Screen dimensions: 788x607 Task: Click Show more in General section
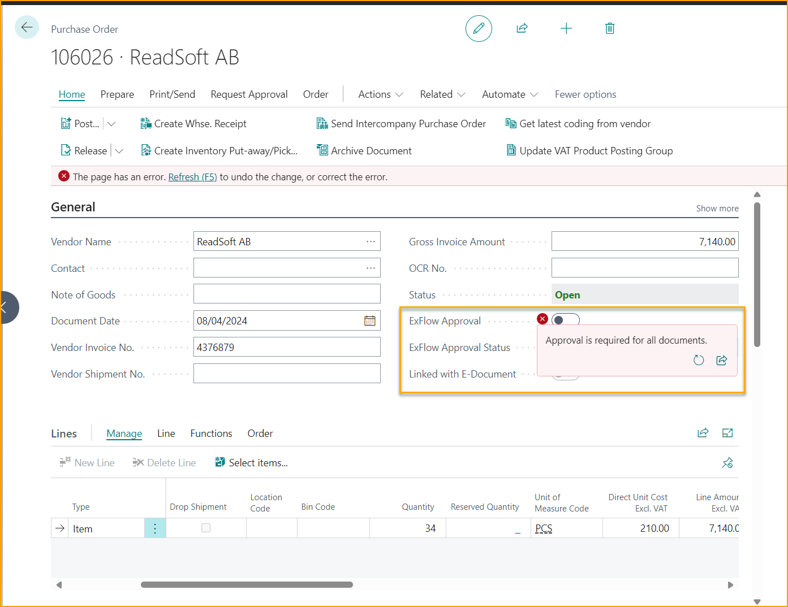[717, 209]
